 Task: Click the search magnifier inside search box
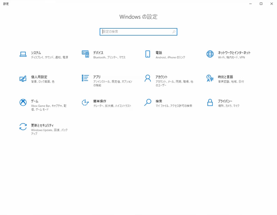pos(174,32)
